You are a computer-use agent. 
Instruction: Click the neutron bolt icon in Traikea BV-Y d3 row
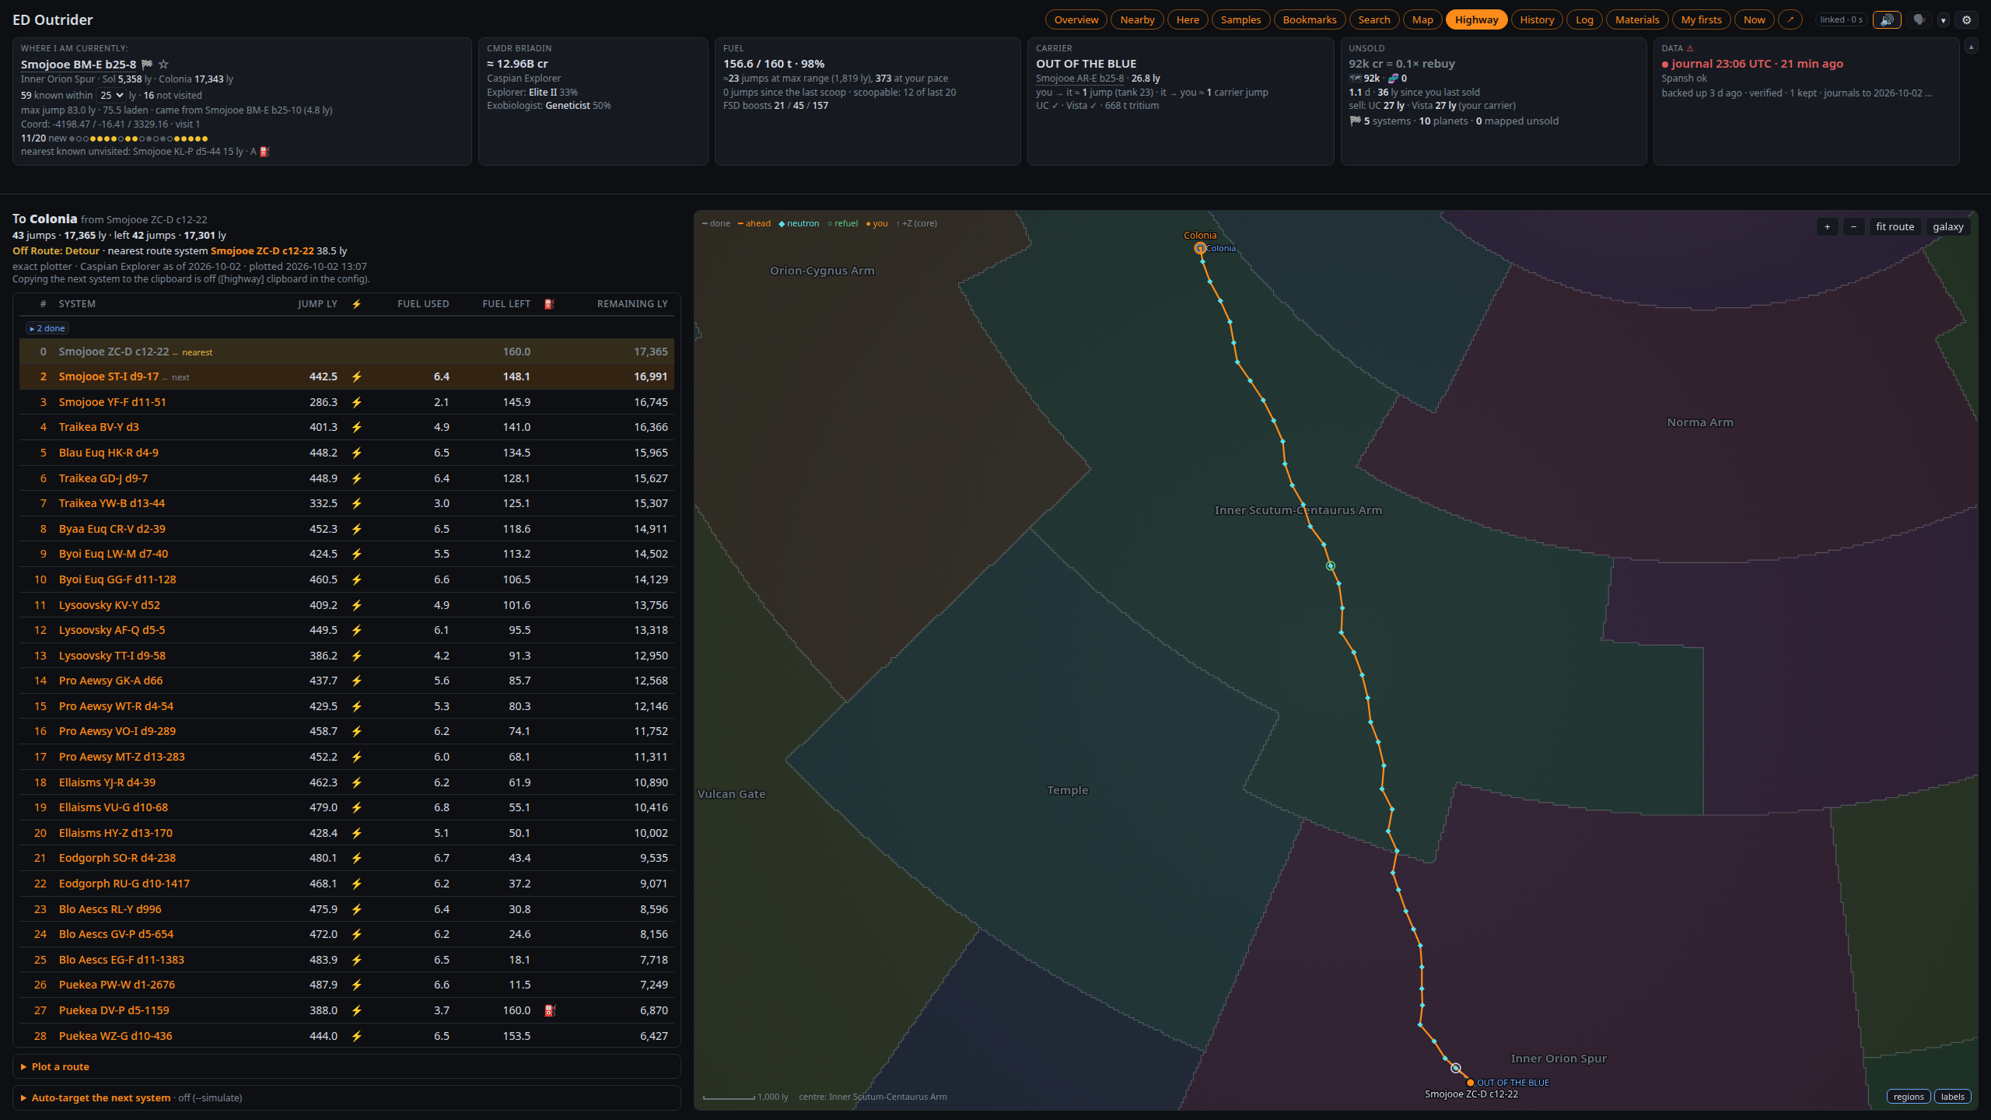(x=356, y=427)
